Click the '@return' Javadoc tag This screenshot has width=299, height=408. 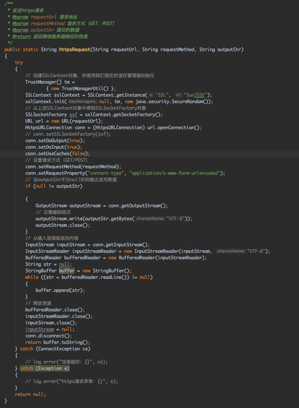tap(21, 36)
